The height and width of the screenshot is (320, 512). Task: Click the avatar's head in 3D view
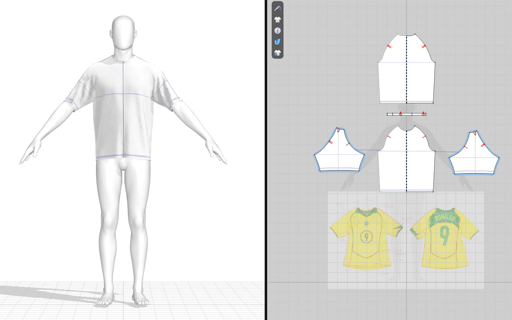(123, 32)
